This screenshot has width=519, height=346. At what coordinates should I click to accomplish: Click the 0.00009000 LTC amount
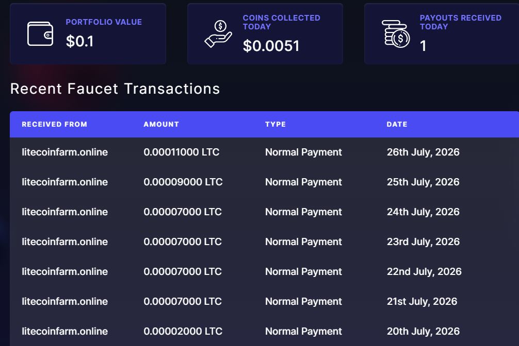pos(183,182)
